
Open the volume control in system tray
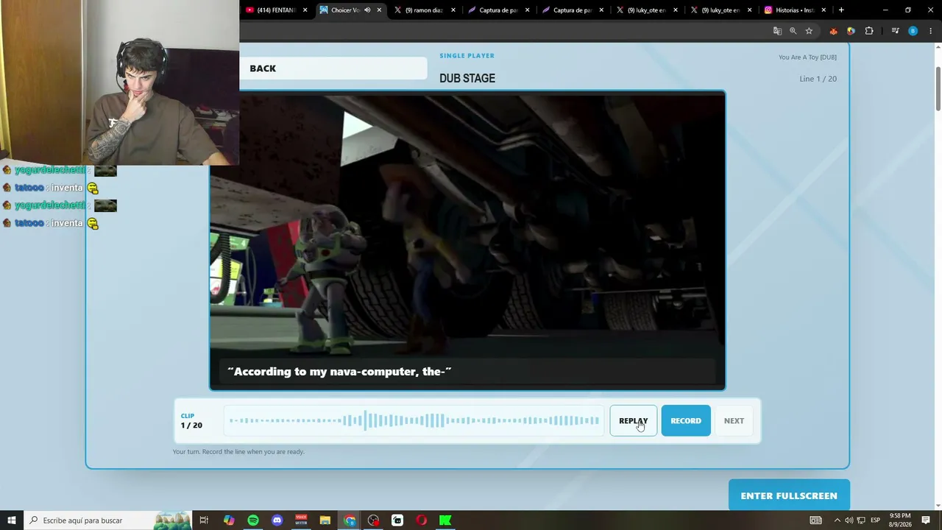pyautogui.click(x=849, y=520)
